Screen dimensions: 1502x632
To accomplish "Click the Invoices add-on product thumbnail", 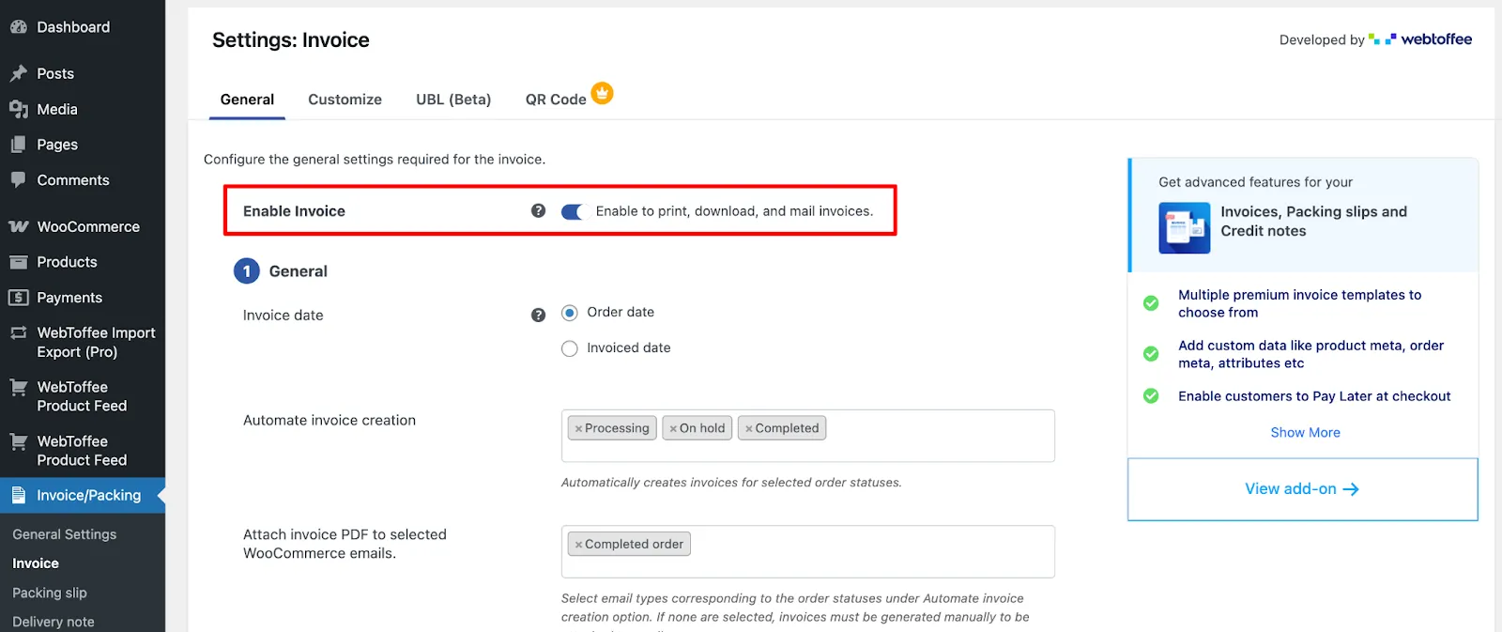I will [x=1184, y=227].
